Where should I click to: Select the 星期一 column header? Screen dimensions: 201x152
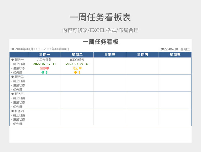click(45, 55)
